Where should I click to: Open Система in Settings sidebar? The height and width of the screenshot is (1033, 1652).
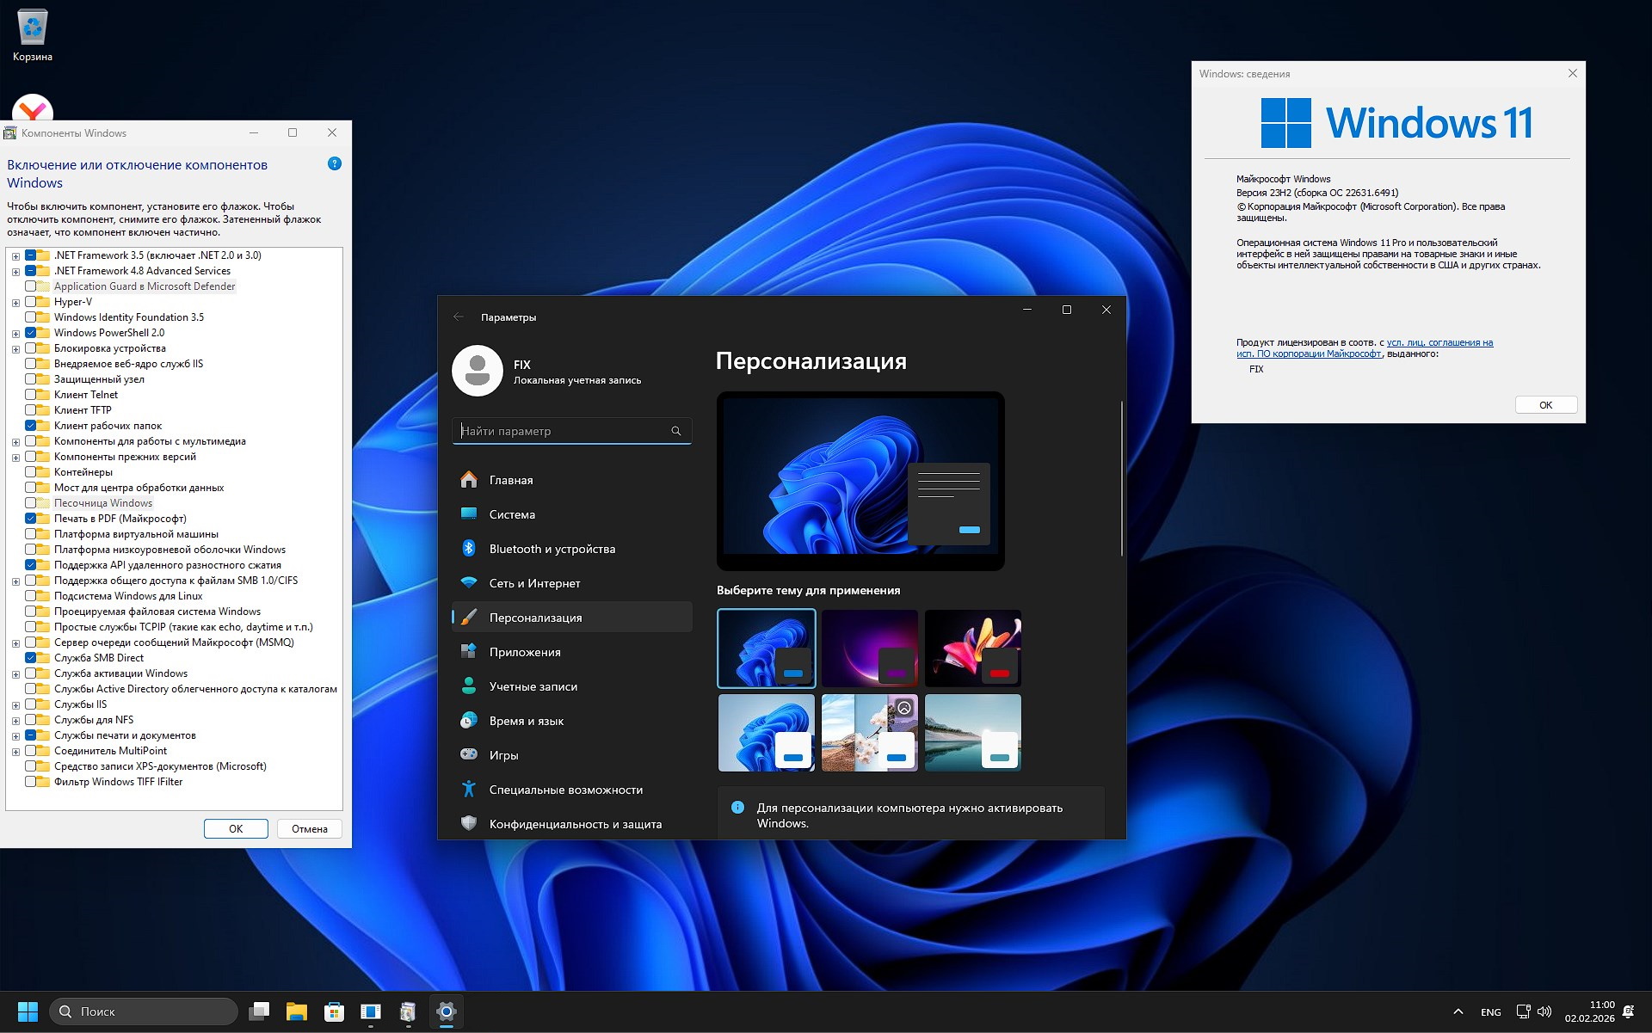tap(513, 513)
